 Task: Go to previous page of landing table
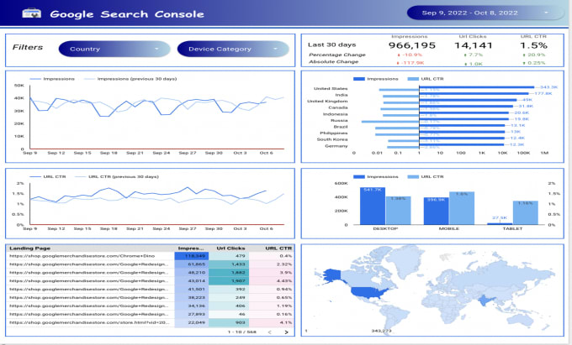(x=270, y=332)
